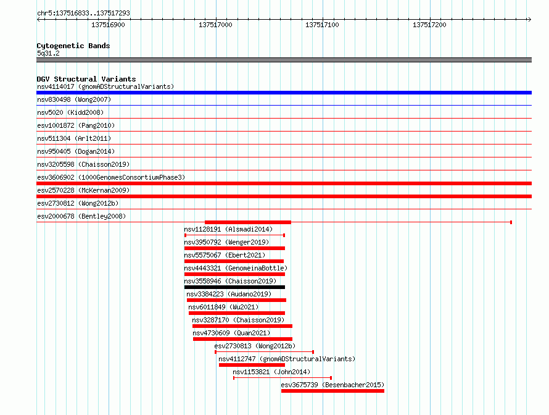Screen dimensions: 549x415
Task: Click the red bar of nsv3950792
Action: [x=234, y=248]
